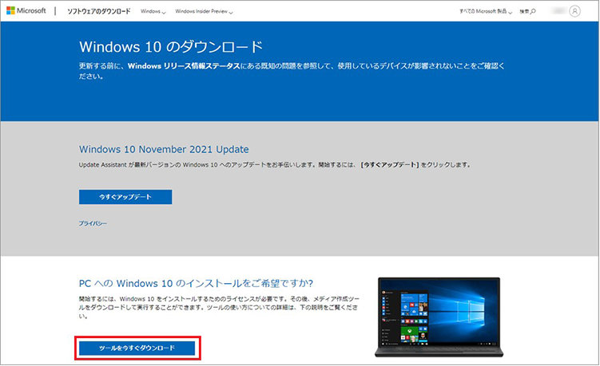Expand Windows Insider Preview dropdown

click(204, 11)
